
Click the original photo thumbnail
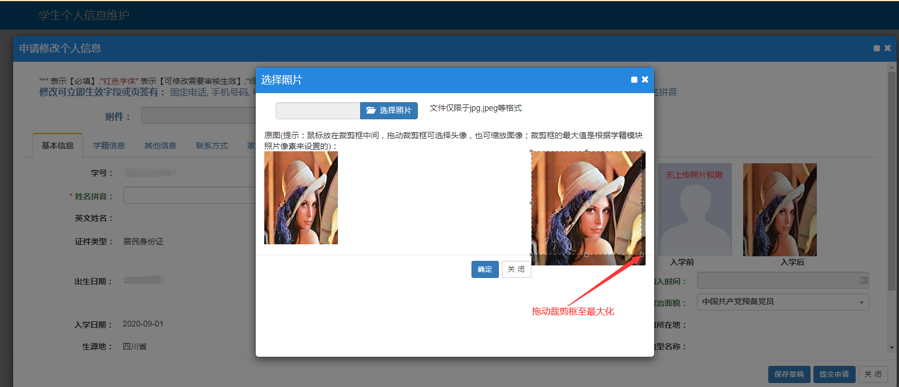pos(301,197)
